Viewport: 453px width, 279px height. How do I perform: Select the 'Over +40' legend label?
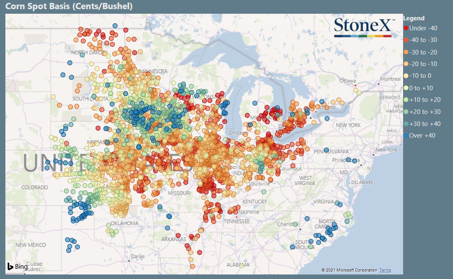pos(422,136)
